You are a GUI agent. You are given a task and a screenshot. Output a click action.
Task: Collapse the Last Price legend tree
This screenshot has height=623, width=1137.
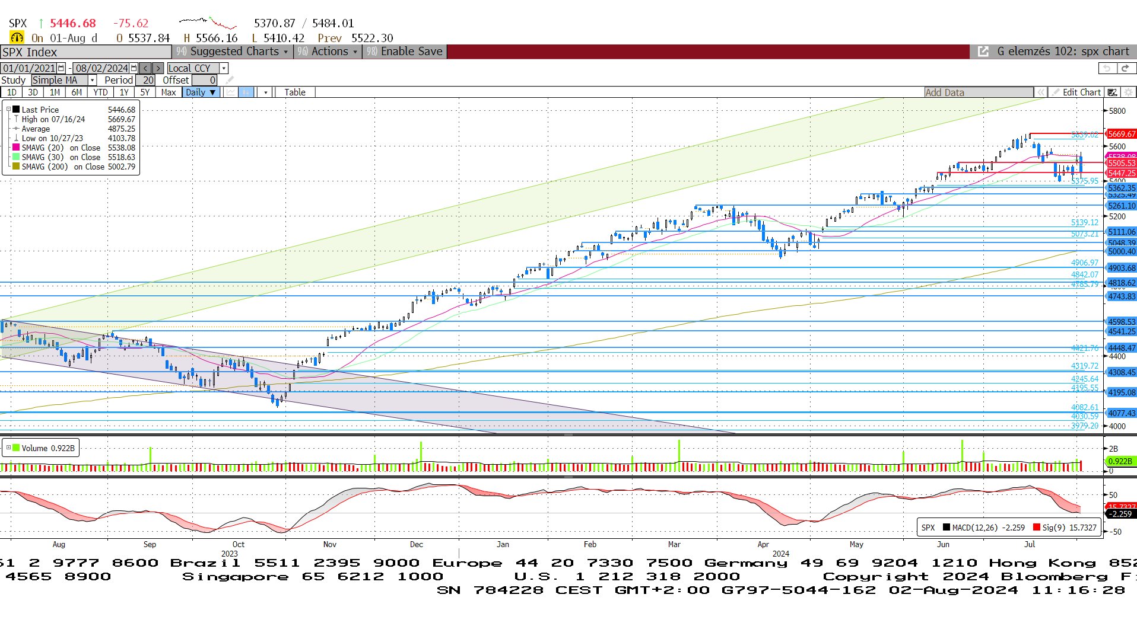pyautogui.click(x=8, y=109)
